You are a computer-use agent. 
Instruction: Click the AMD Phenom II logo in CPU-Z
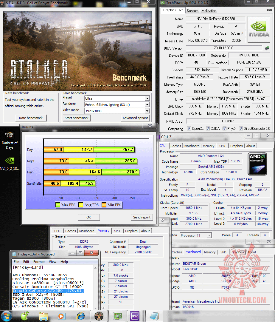tap(257, 164)
